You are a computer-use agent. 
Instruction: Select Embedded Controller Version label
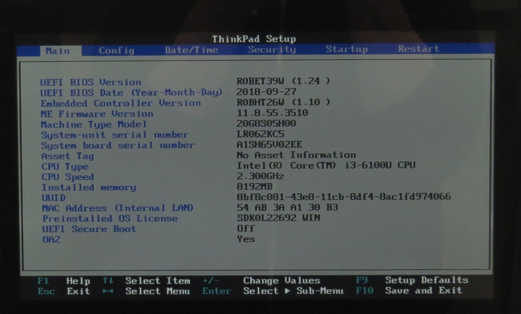120,103
